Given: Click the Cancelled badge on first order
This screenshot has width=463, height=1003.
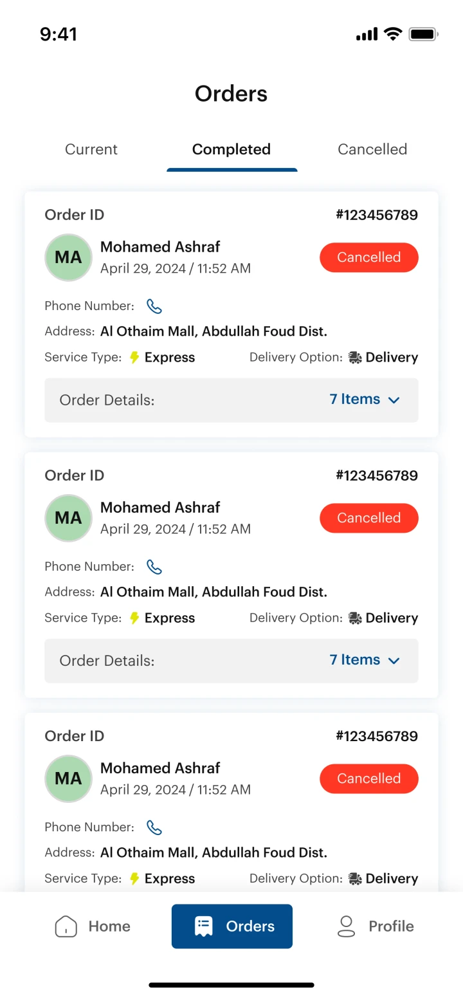Looking at the screenshot, I should click(x=369, y=257).
